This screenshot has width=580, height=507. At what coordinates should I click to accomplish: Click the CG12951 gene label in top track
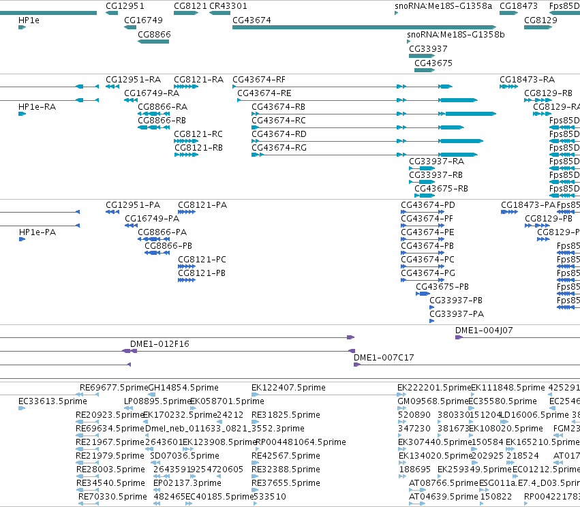pyautogui.click(x=125, y=6)
